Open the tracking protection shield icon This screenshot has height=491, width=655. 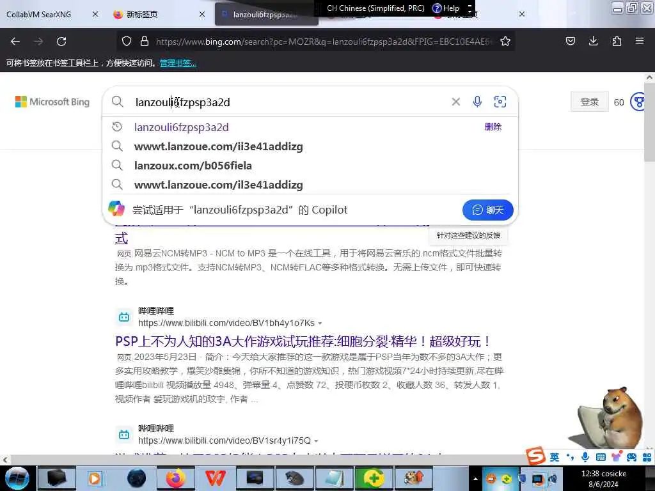click(x=127, y=42)
